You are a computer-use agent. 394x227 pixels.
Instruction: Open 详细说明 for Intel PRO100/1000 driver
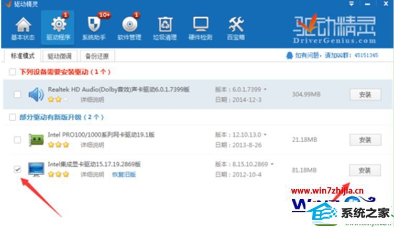click(x=92, y=145)
